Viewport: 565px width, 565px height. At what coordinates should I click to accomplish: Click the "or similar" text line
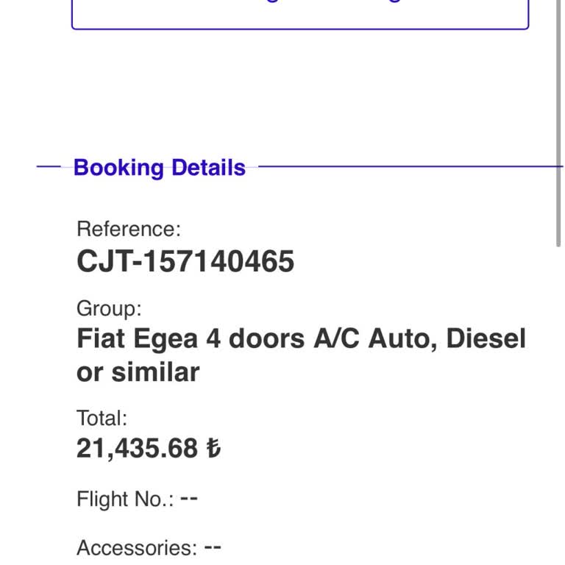click(x=138, y=372)
